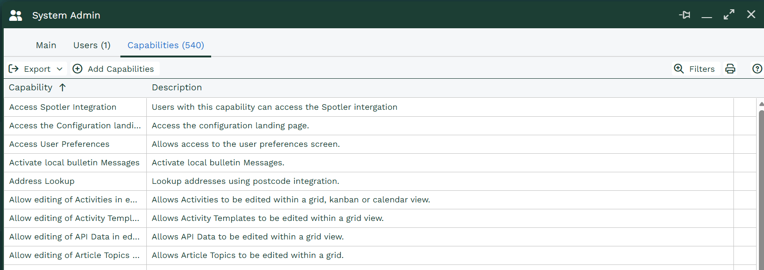Switch to the Users (1) tab
Screen dimensions: 764x270
(x=92, y=45)
